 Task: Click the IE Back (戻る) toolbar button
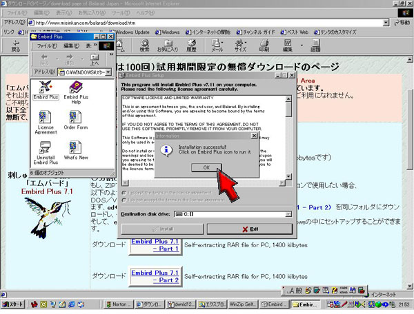pyautogui.click(x=16, y=46)
